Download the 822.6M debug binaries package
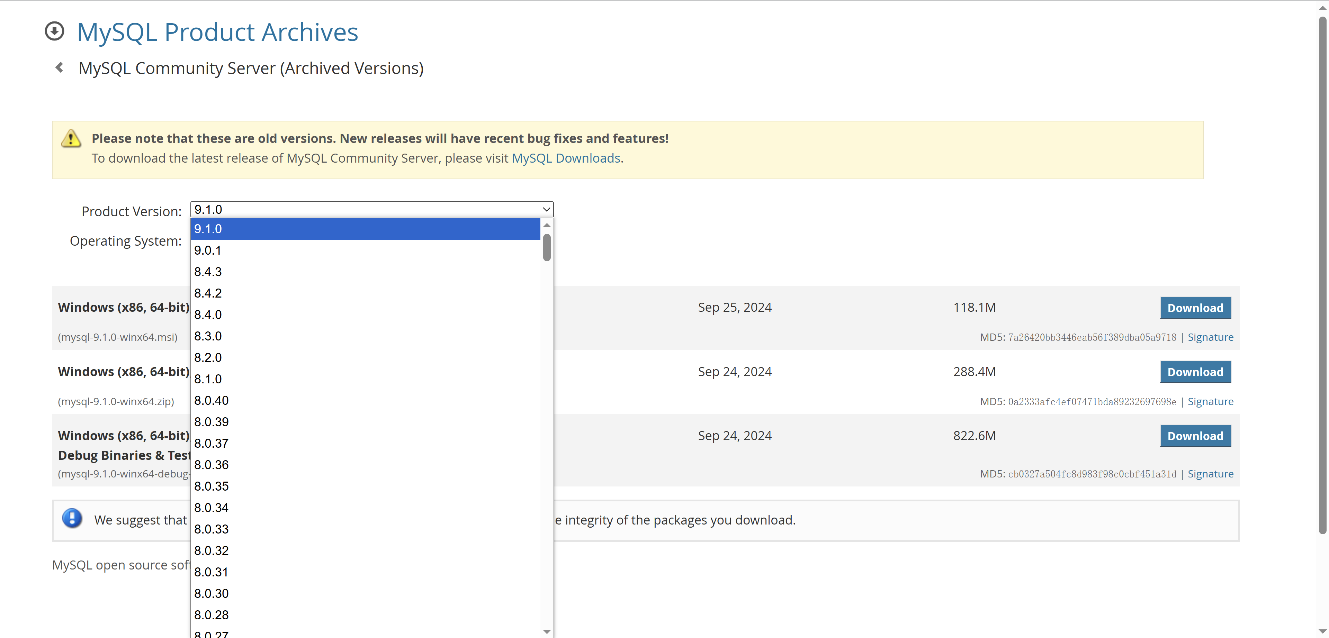This screenshot has height=638, width=1329. [1195, 436]
